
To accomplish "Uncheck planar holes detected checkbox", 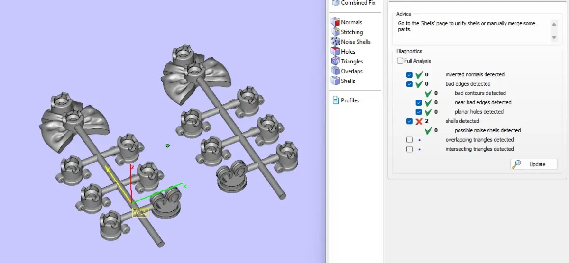I will 419,112.
